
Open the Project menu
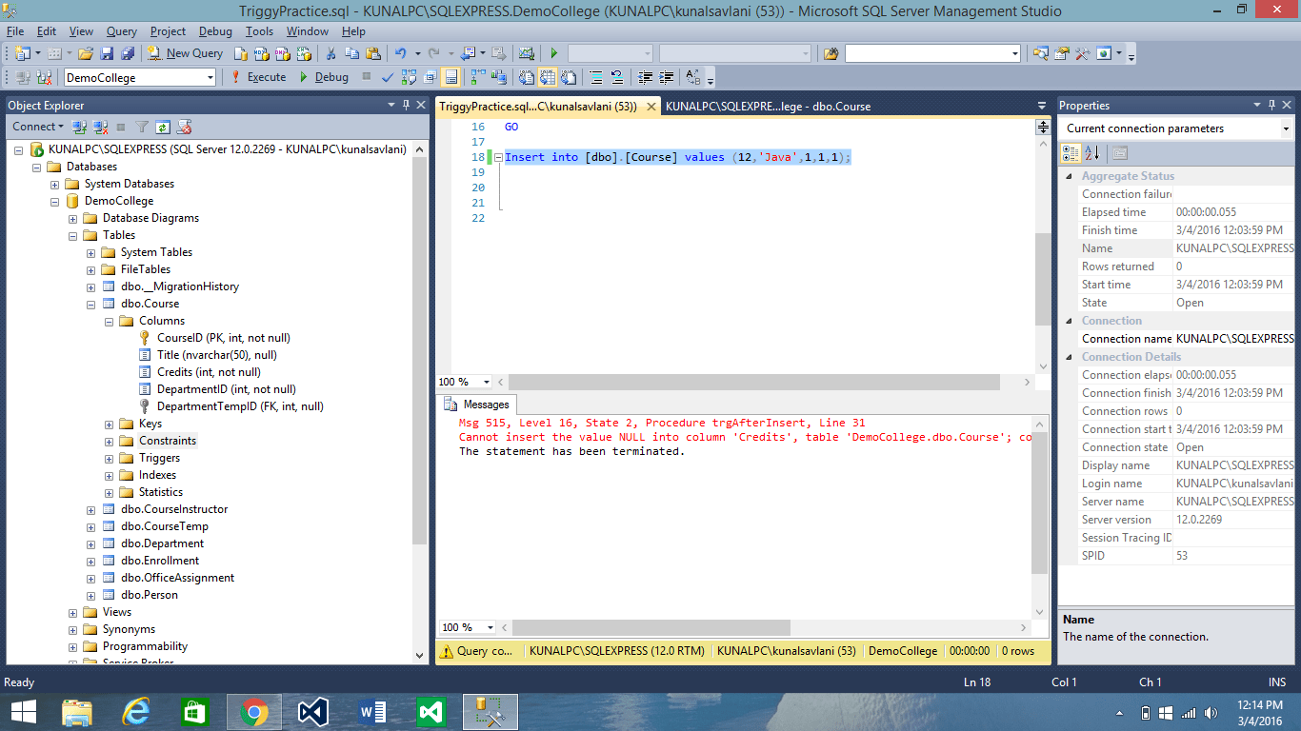[x=169, y=31]
